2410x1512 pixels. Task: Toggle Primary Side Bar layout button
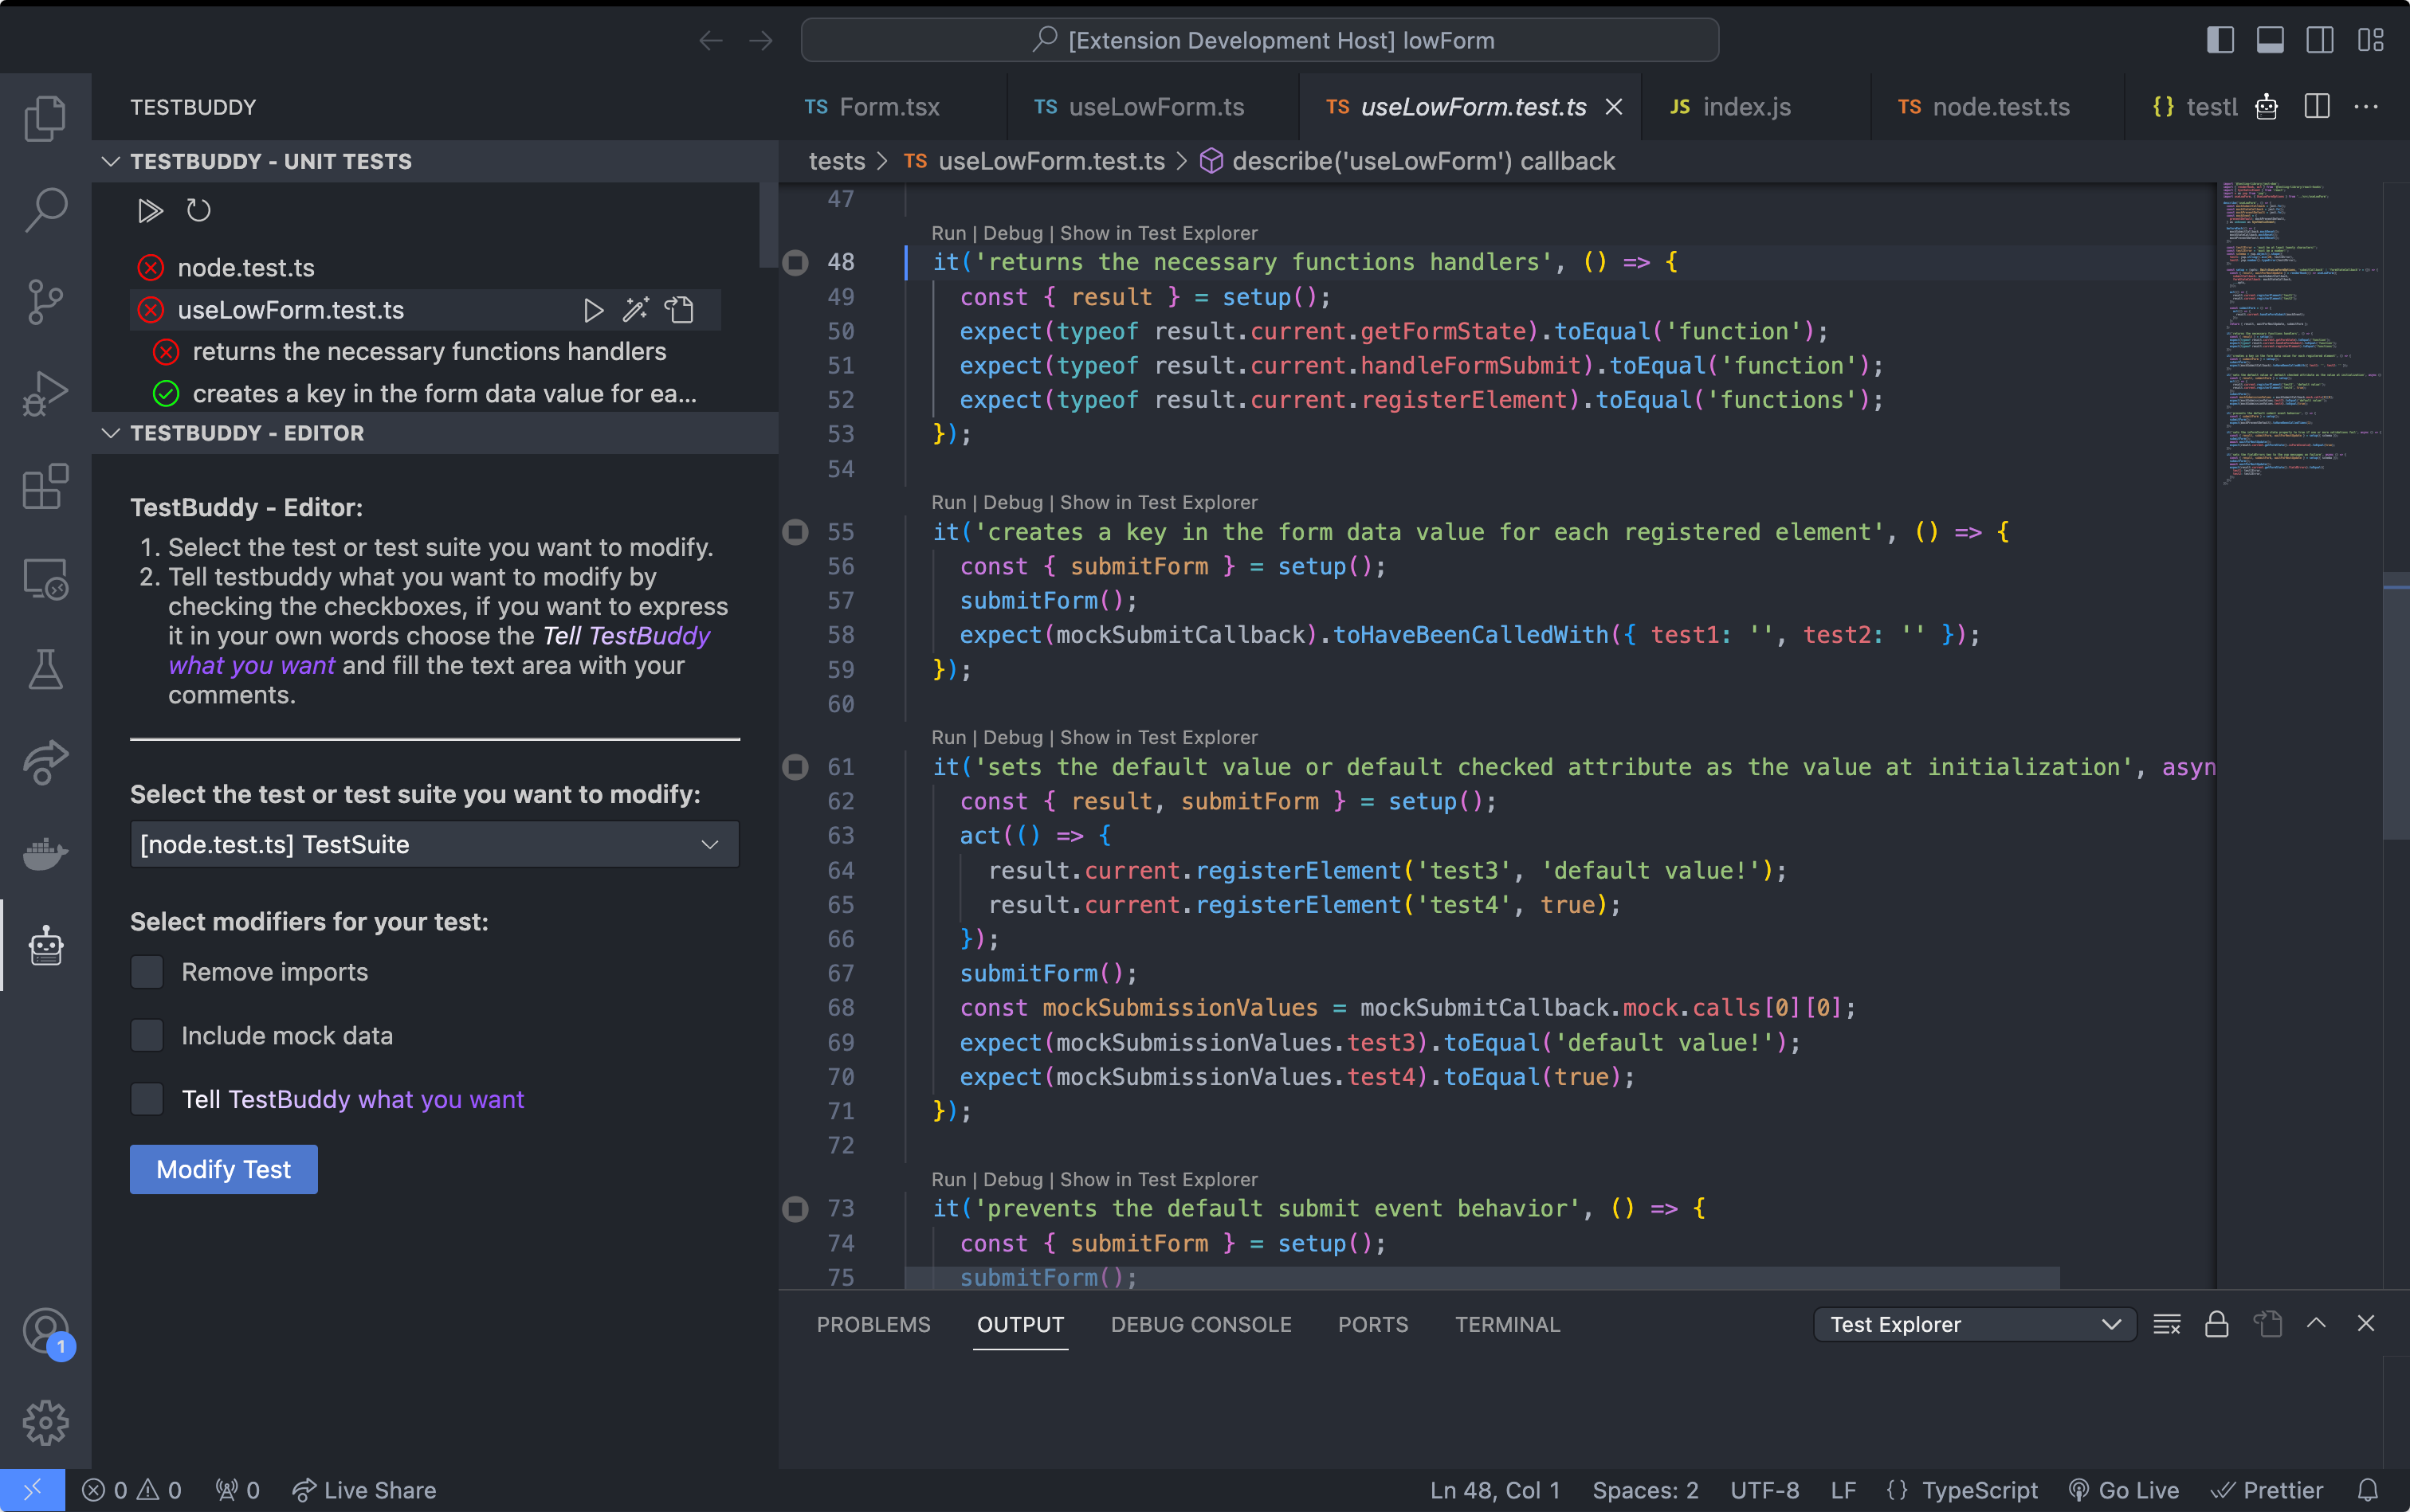pos(2221,40)
